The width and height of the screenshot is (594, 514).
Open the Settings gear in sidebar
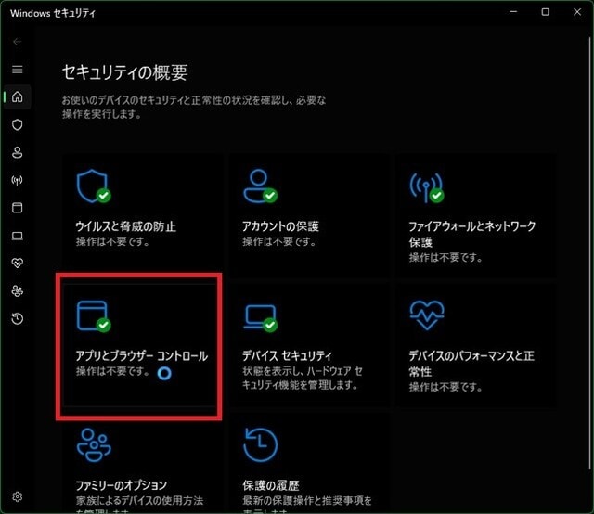pyautogui.click(x=18, y=496)
